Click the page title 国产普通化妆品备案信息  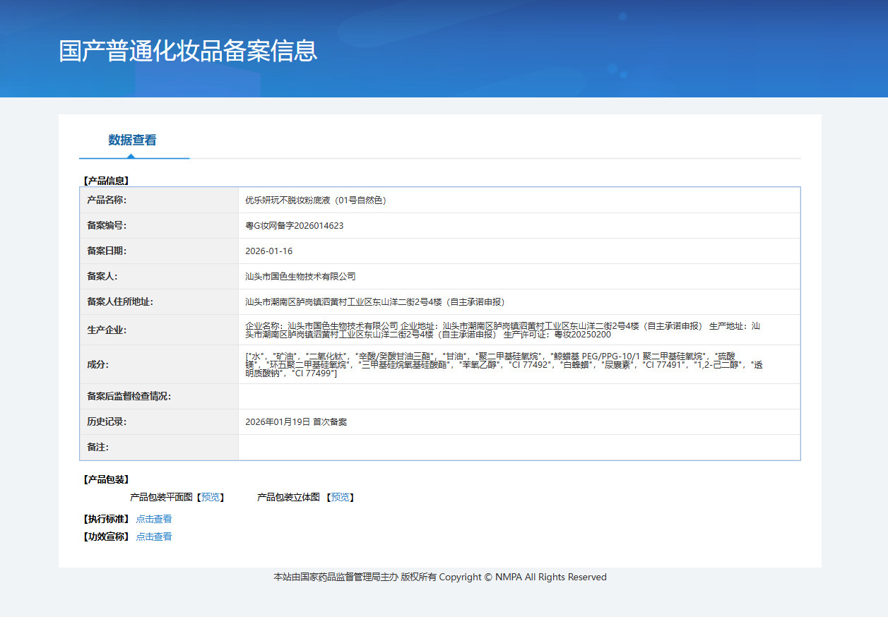pyautogui.click(x=188, y=51)
